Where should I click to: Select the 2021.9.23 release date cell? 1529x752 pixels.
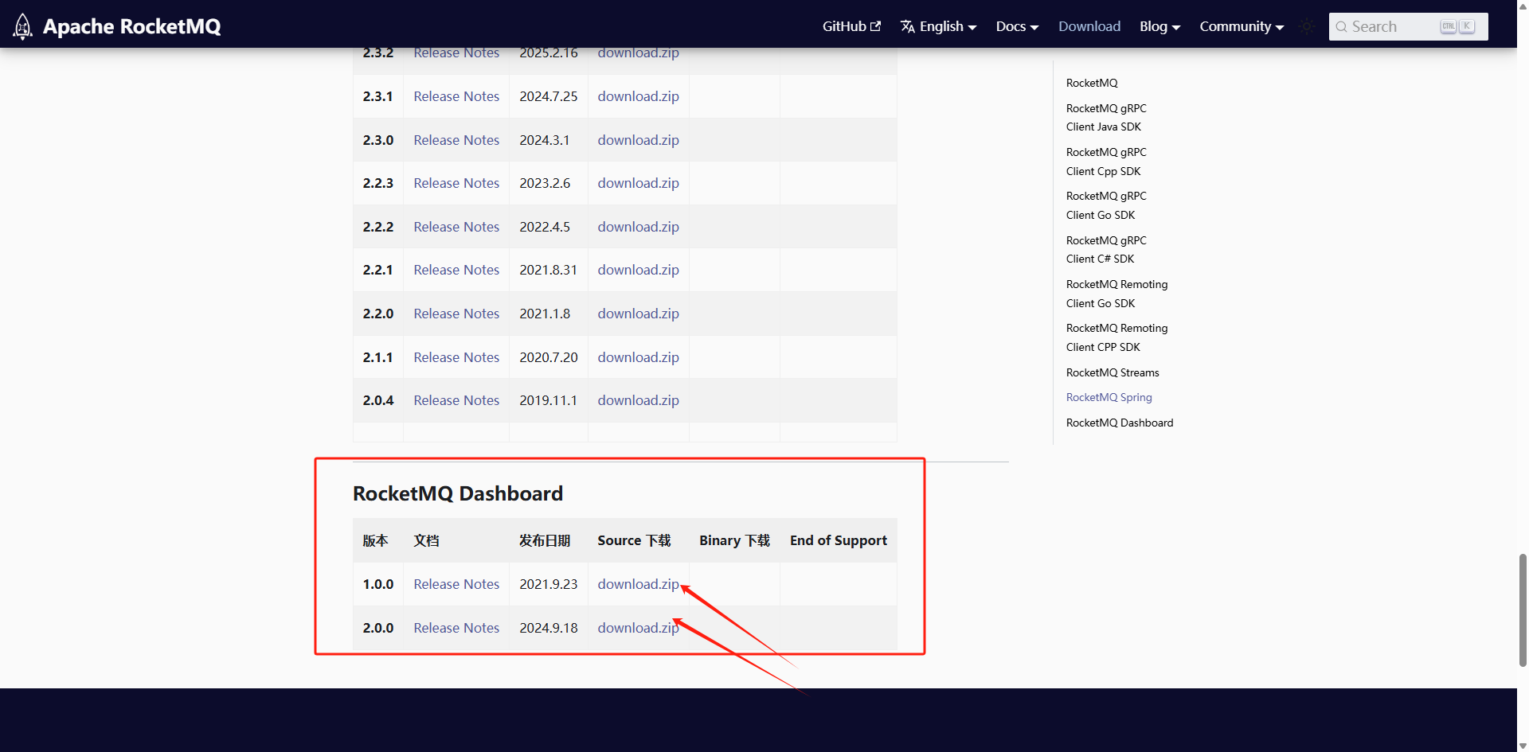click(549, 584)
